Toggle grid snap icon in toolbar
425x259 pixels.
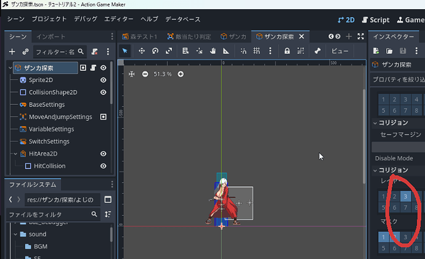(x=256, y=51)
